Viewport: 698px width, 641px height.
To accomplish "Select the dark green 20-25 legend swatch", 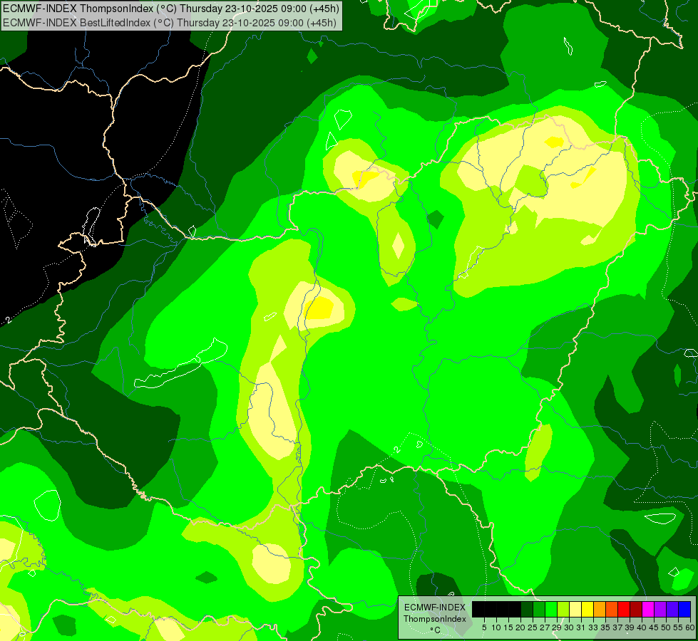I will point(527,609).
